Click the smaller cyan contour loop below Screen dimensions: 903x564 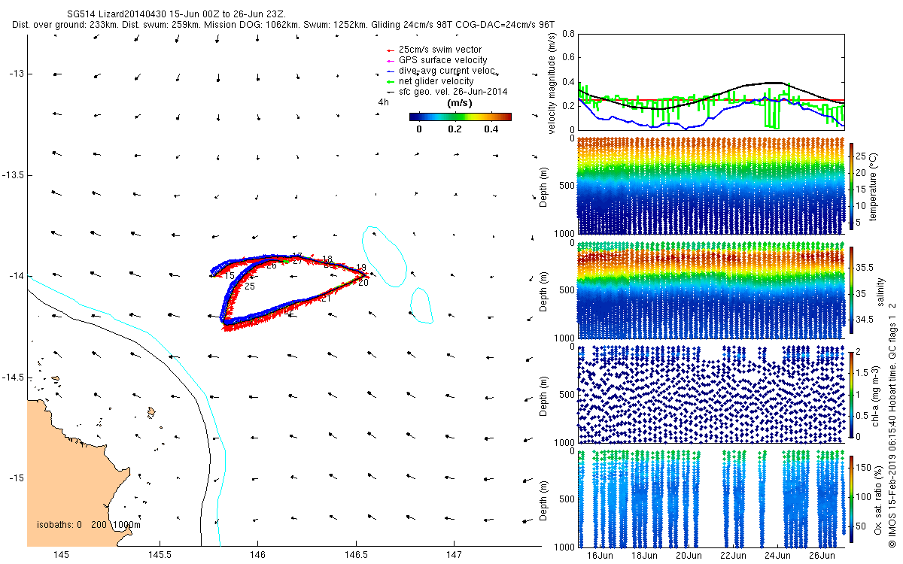[x=423, y=305]
